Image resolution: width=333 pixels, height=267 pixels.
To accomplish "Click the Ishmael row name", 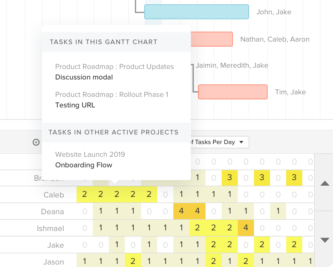I will (50, 229).
